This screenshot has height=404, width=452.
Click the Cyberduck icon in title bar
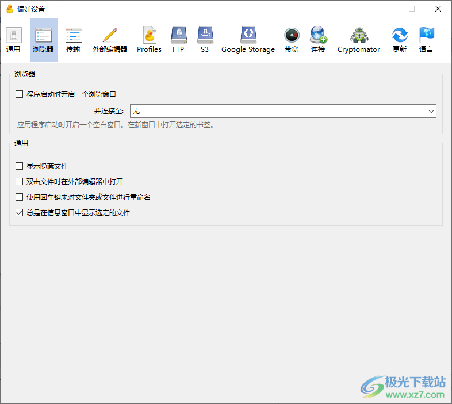10,9
